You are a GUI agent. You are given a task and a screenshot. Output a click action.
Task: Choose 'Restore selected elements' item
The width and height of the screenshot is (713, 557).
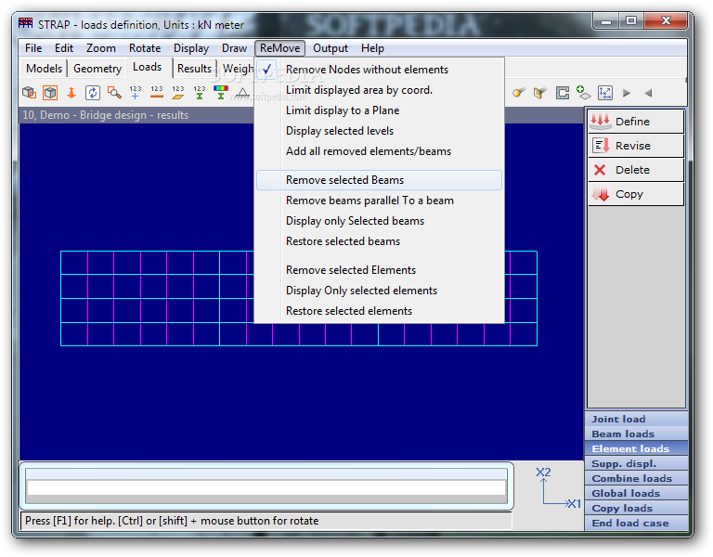379,311
